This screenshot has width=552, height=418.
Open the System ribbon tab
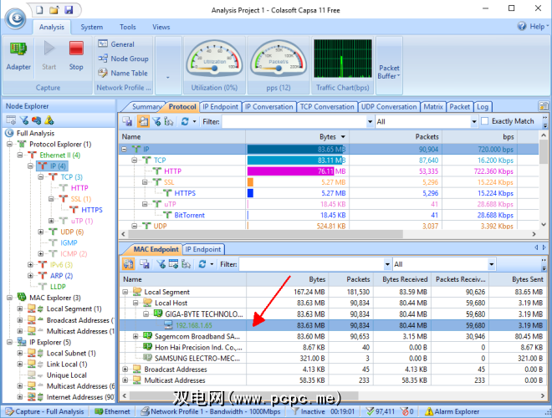click(92, 27)
